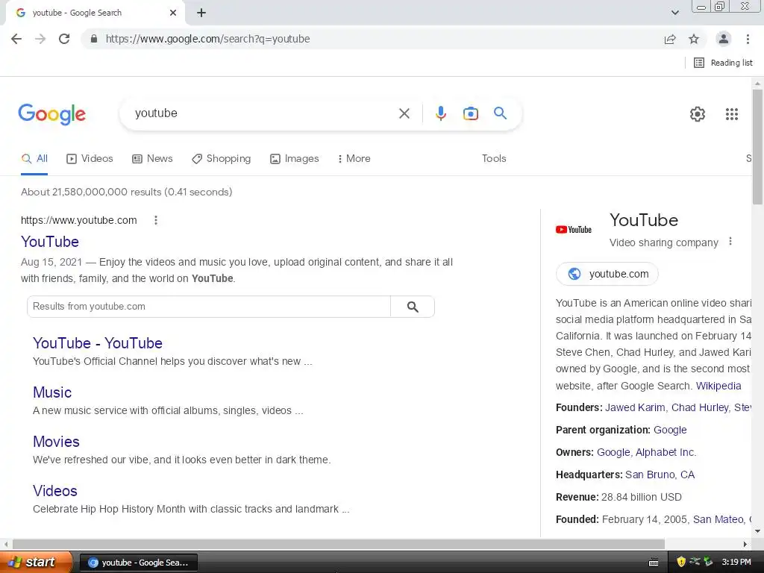The width and height of the screenshot is (764, 573).
Task: Open the Music sitelink
Action: [x=52, y=392]
